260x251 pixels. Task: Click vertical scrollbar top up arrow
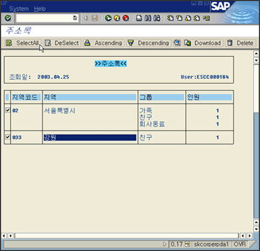(256, 54)
